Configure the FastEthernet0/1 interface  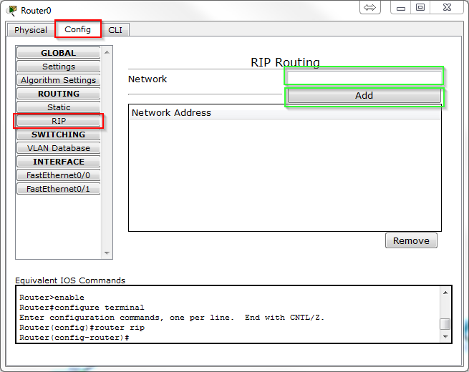click(59, 189)
